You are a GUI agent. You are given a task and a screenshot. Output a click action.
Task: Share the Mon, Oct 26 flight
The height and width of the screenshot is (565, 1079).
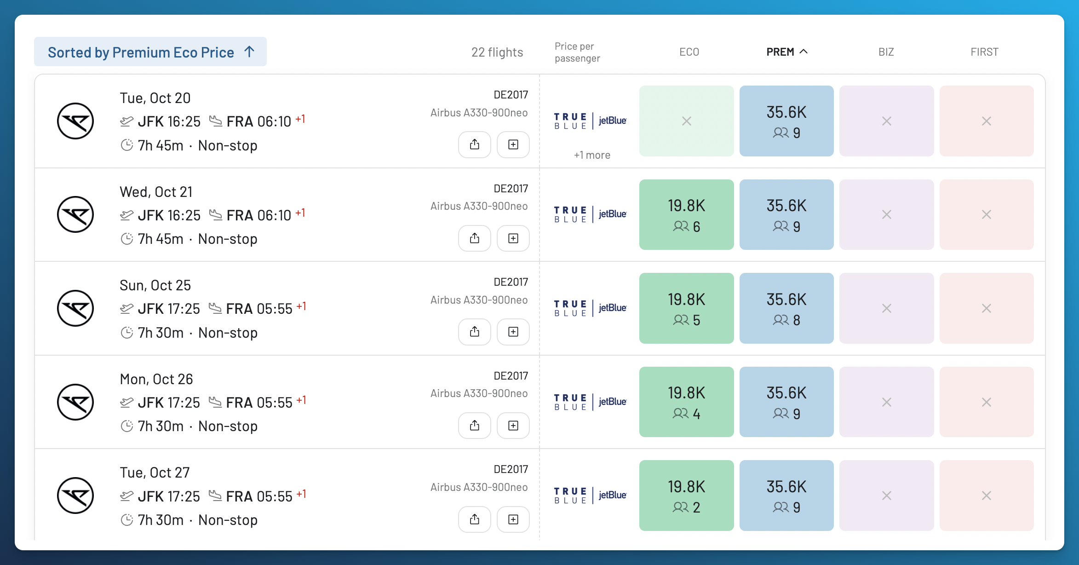475,426
